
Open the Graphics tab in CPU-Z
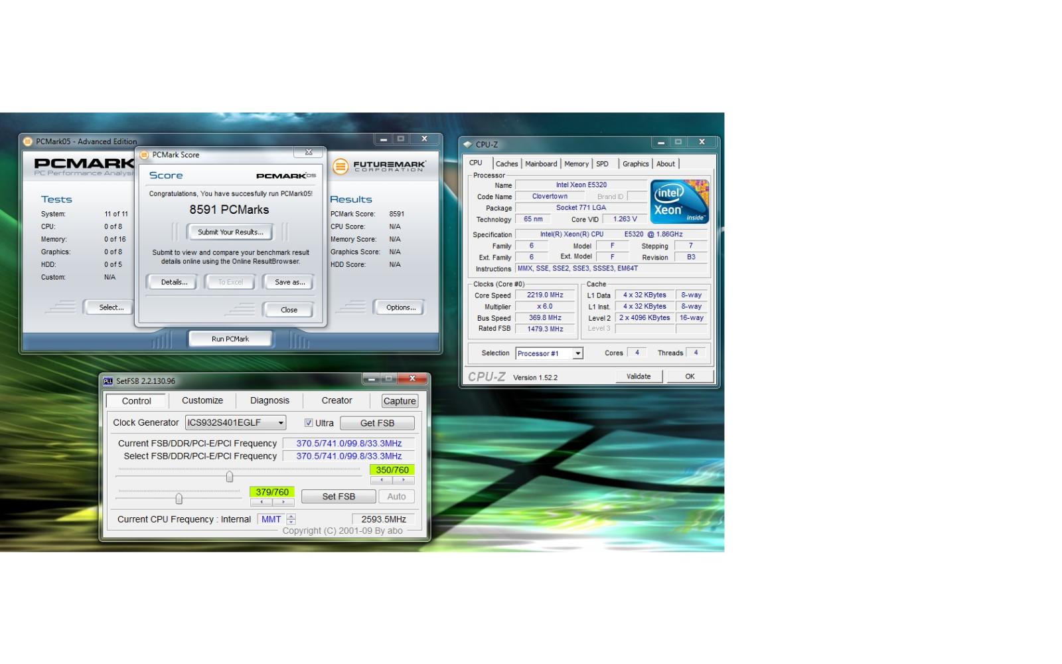click(635, 164)
